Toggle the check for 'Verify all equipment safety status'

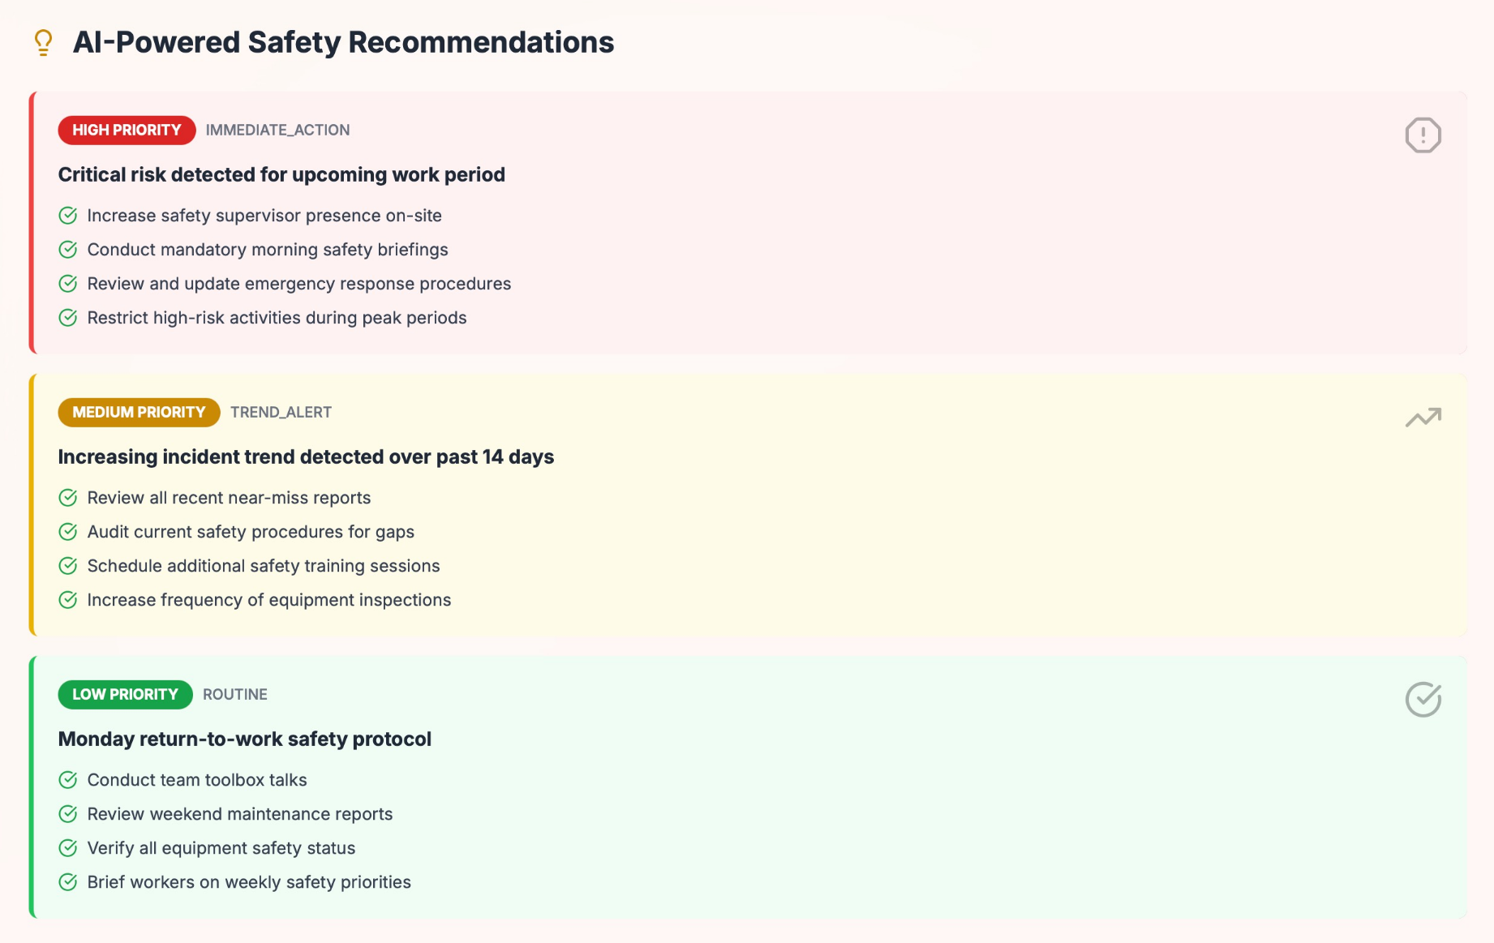pyautogui.click(x=68, y=848)
